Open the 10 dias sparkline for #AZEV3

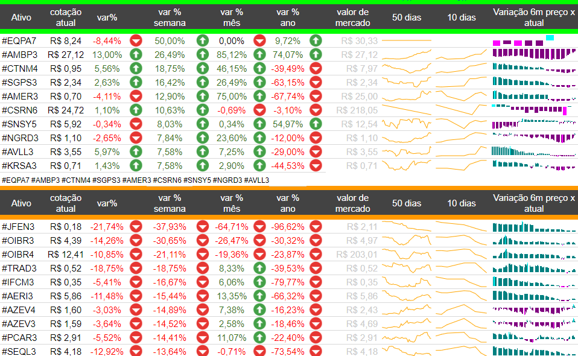461,323
